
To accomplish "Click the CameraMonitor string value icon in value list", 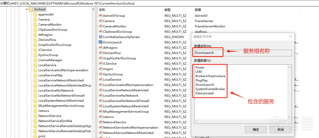I will tap(100, 26).
